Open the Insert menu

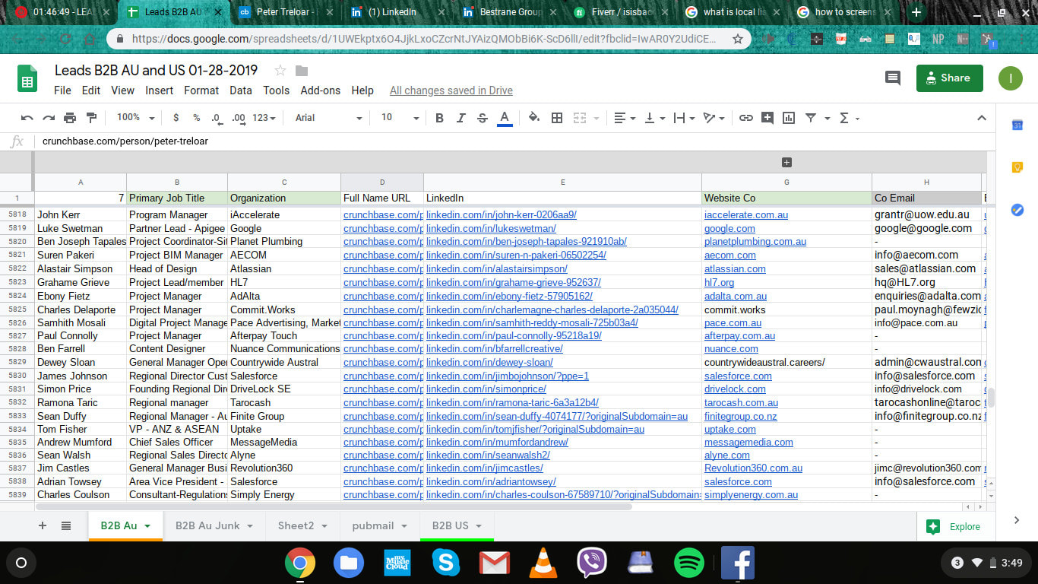(160, 90)
